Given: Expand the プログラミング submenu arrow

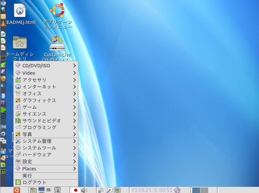Looking at the screenshot, I should click(74, 127).
